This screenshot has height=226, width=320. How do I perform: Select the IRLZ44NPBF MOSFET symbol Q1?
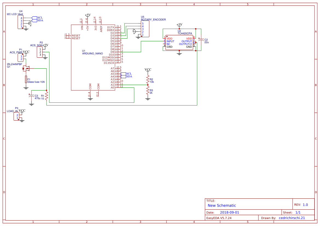pyautogui.click(x=26, y=69)
